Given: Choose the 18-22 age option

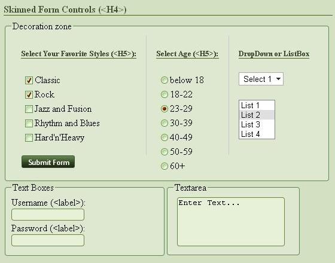Looking at the screenshot, I should pos(165,94).
